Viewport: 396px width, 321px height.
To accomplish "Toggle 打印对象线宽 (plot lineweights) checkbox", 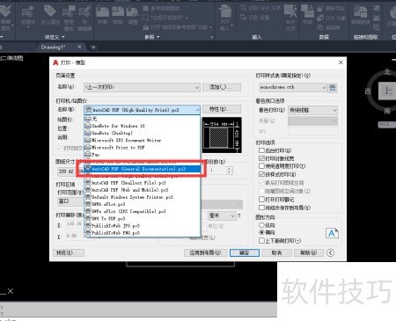I will click(261, 158).
